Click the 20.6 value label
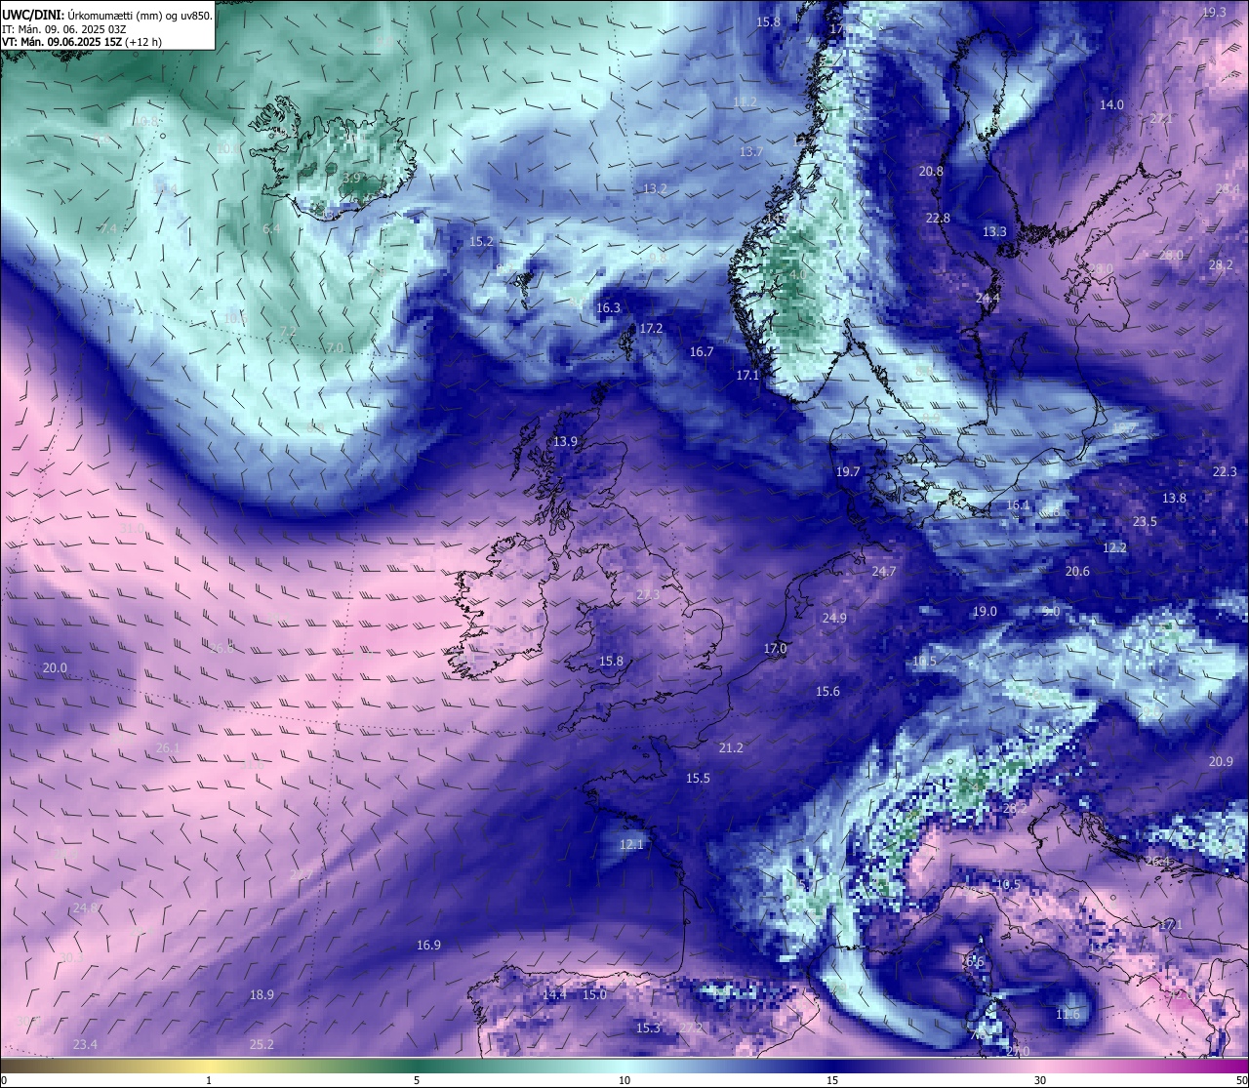 tap(1077, 572)
